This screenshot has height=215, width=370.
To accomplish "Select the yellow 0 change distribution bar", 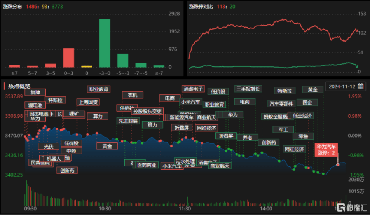I will (x=87, y=66).
